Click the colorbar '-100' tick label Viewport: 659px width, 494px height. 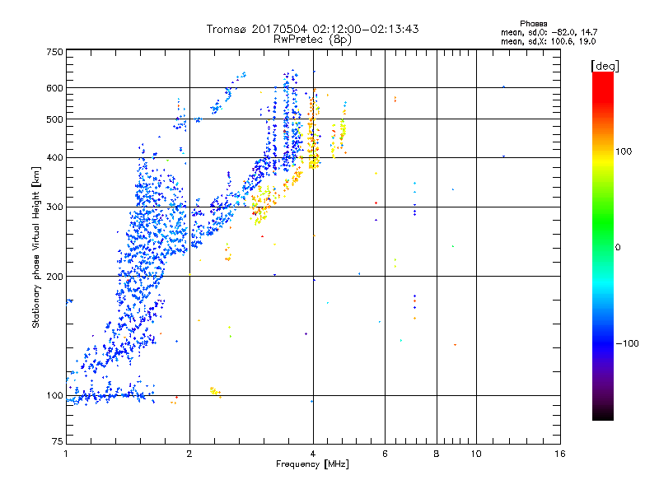coord(627,343)
